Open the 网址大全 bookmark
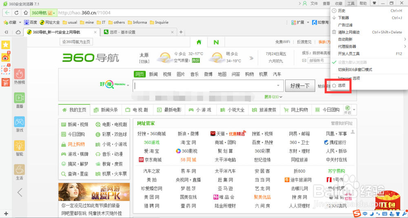This screenshot has height=218, width=408. click(50, 22)
